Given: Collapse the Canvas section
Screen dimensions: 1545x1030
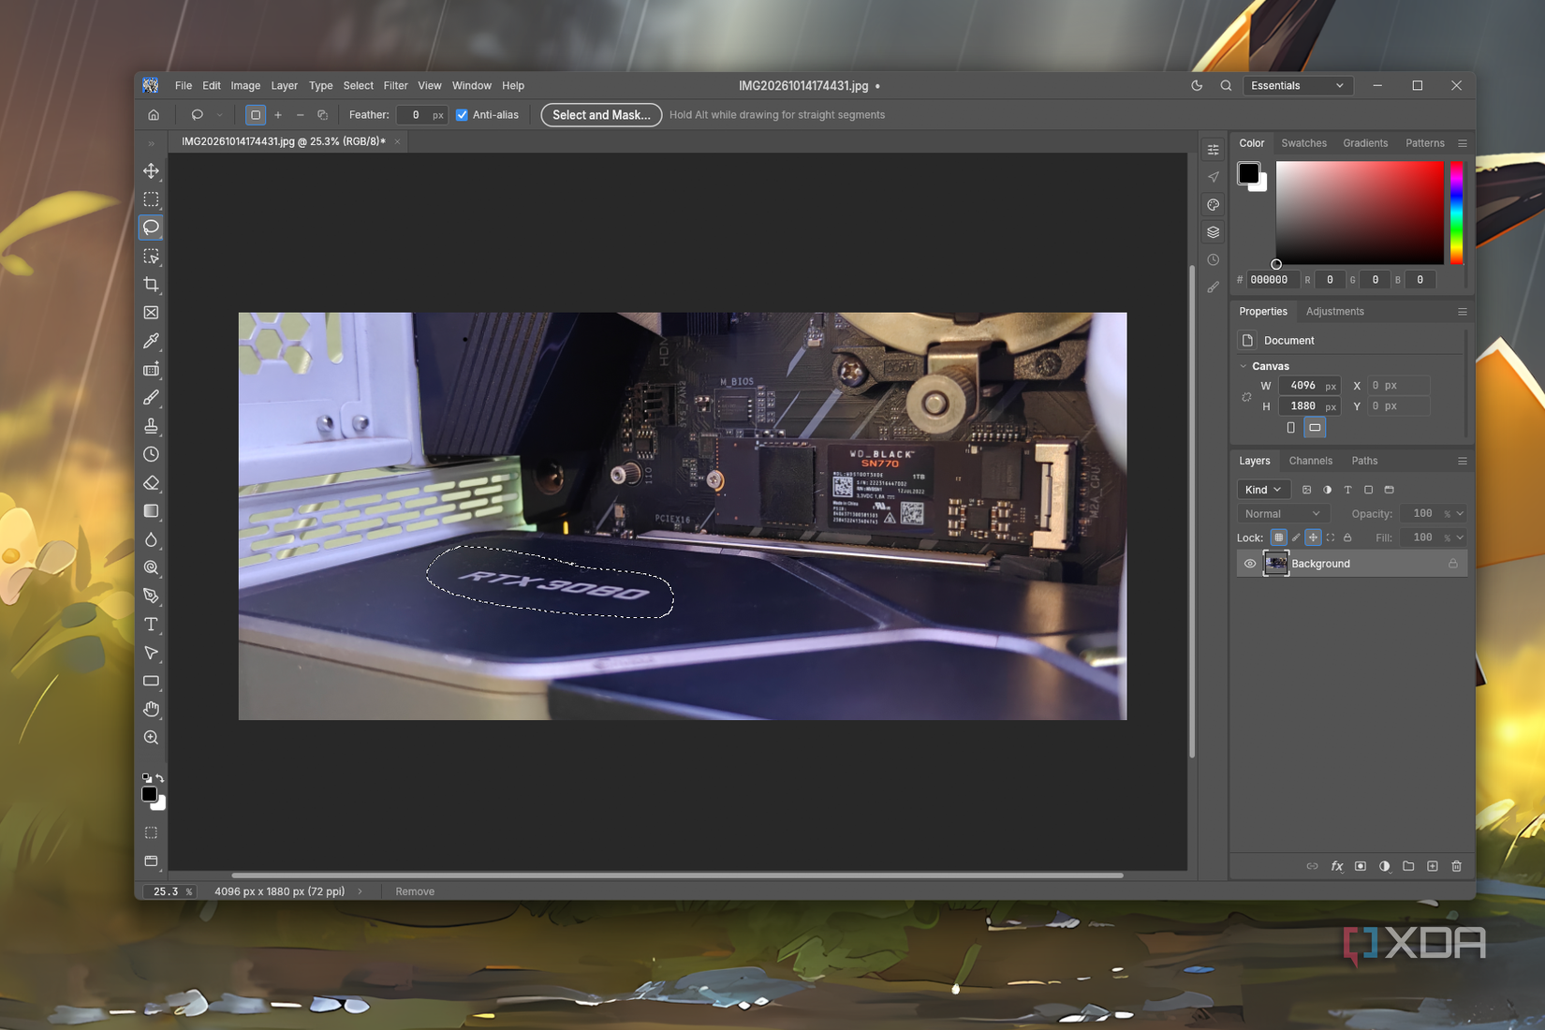Looking at the screenshot, I should pos(1243,366).
